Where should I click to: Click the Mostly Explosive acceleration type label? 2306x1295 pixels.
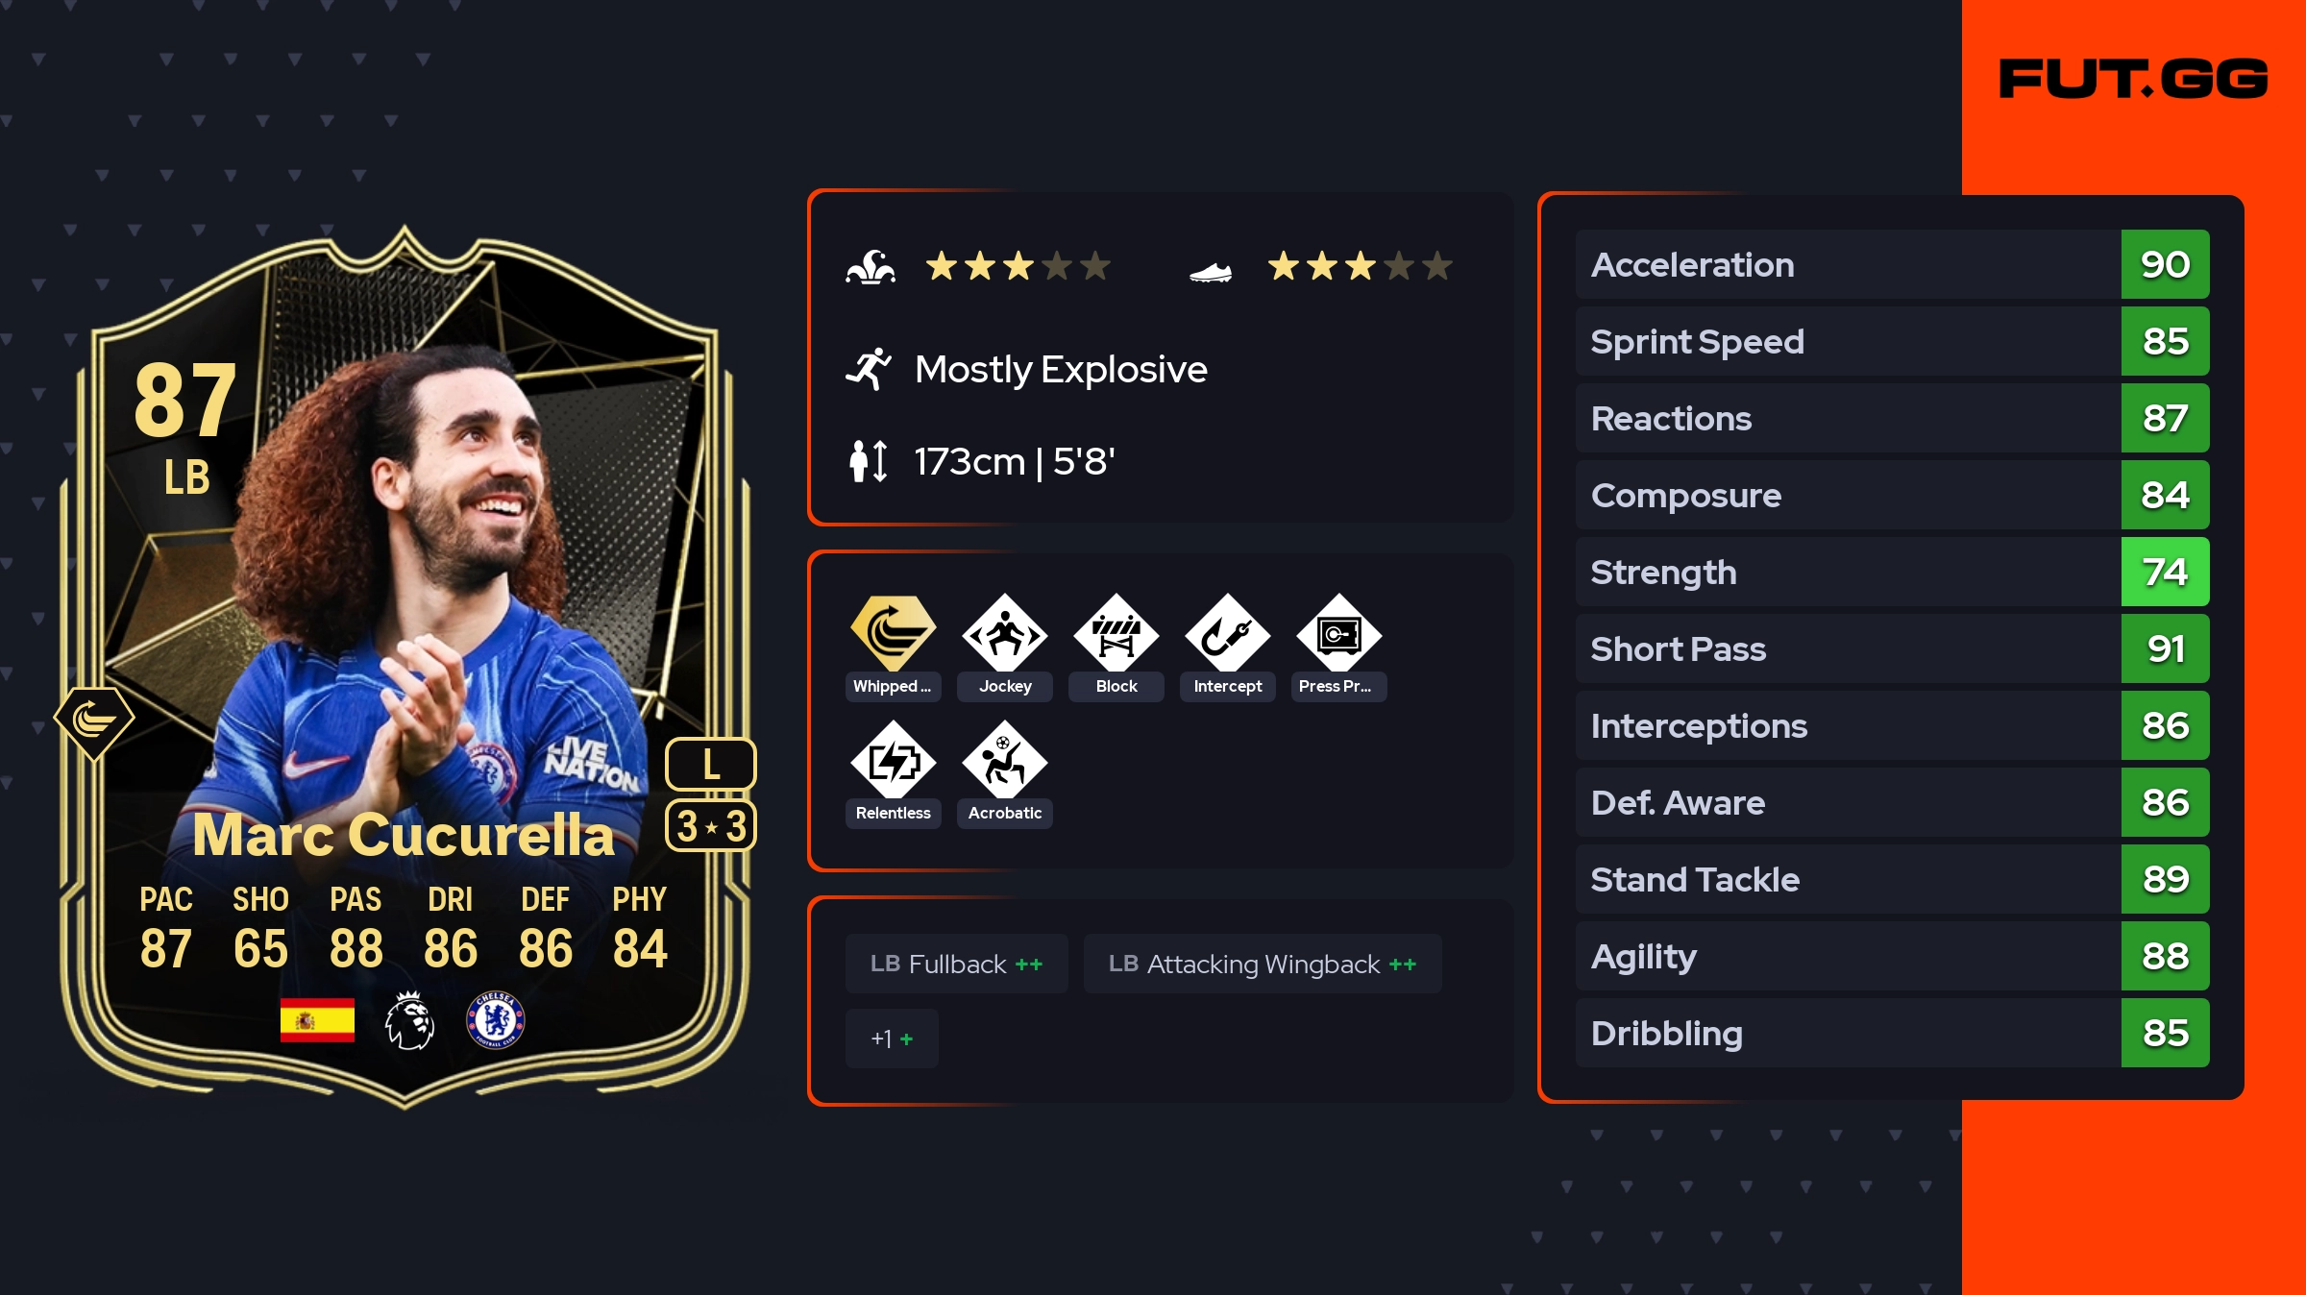tap(1061, 369)
